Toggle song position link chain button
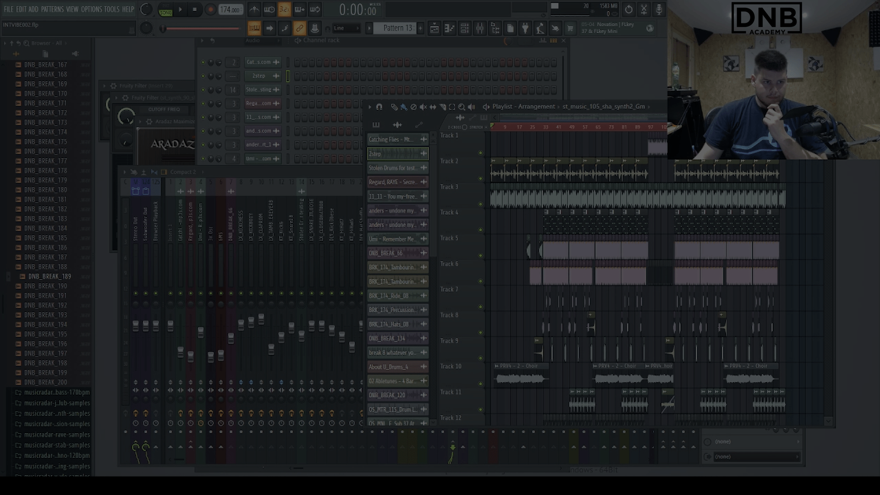This screenshot has height=495, width=880. pos(299,28)
